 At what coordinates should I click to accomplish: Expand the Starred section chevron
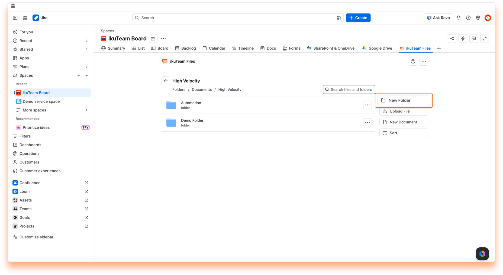point(86,49)
